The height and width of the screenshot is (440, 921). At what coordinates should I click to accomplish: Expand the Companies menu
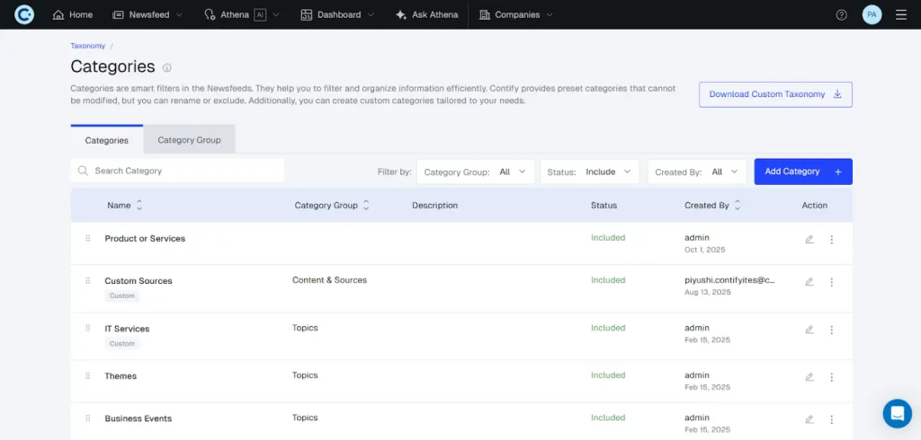pyautogui.click(x=516, y=14)
